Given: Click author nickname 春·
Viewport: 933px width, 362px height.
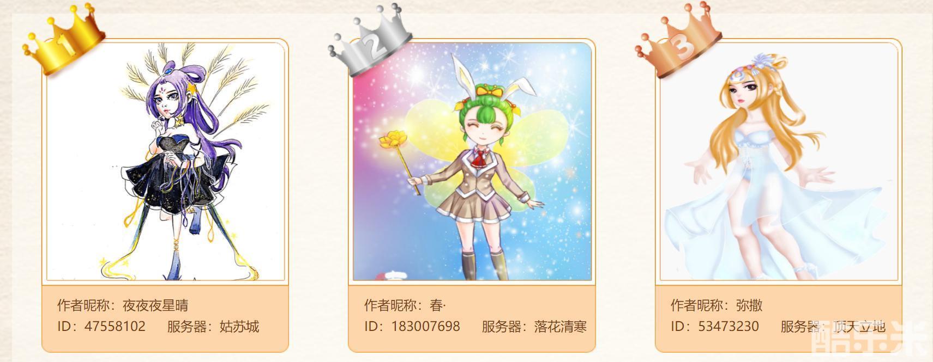Looking at the screenshot, I should [438, 305].
